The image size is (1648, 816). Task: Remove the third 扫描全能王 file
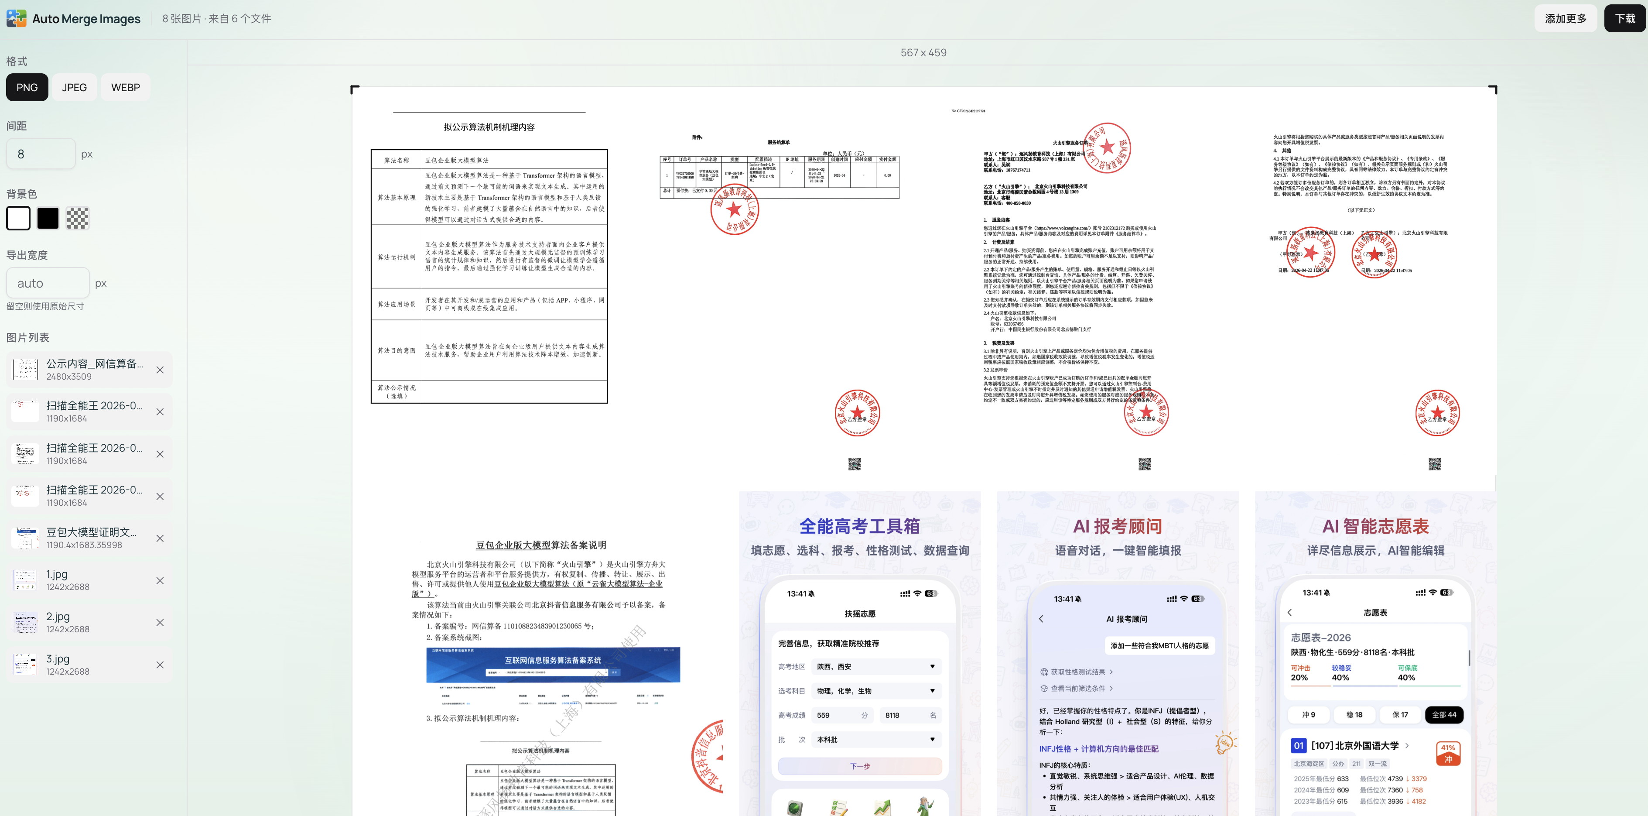(160, 497)
